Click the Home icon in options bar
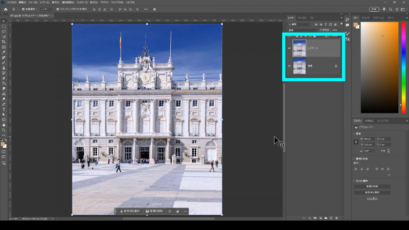 click(x=5, y=9)
